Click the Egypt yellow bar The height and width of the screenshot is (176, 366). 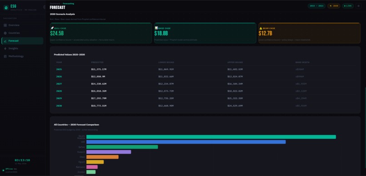pos(95,162)
